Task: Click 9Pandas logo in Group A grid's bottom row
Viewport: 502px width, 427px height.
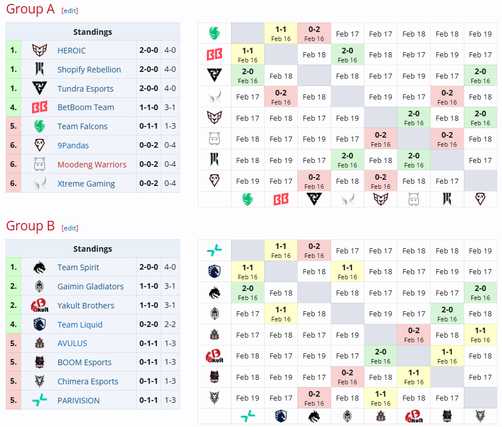Action: pyautogui.click(x=480, y=199)
